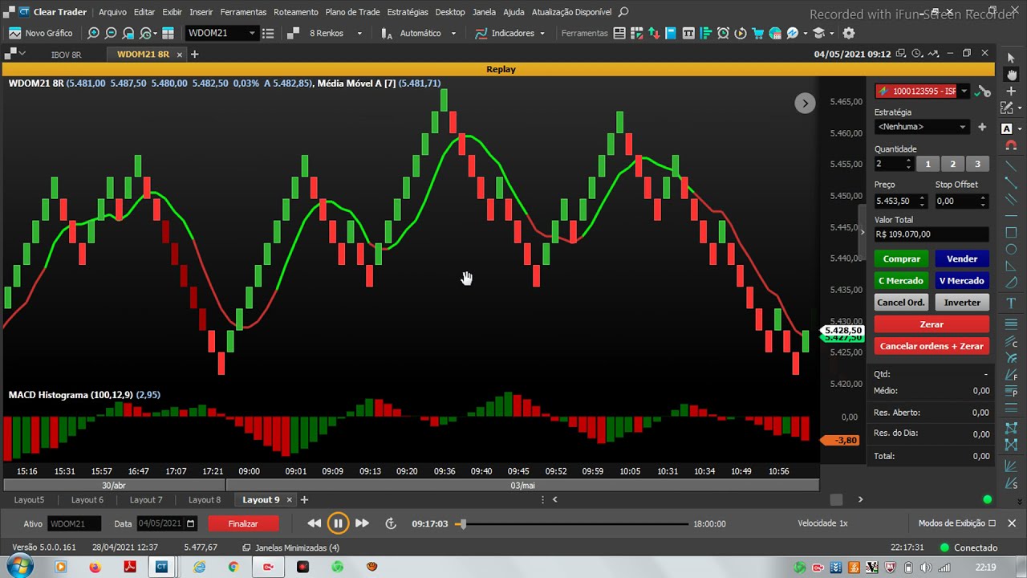Select quantity preset 3
The image size is (1027, 578).
tap(977, 164)
